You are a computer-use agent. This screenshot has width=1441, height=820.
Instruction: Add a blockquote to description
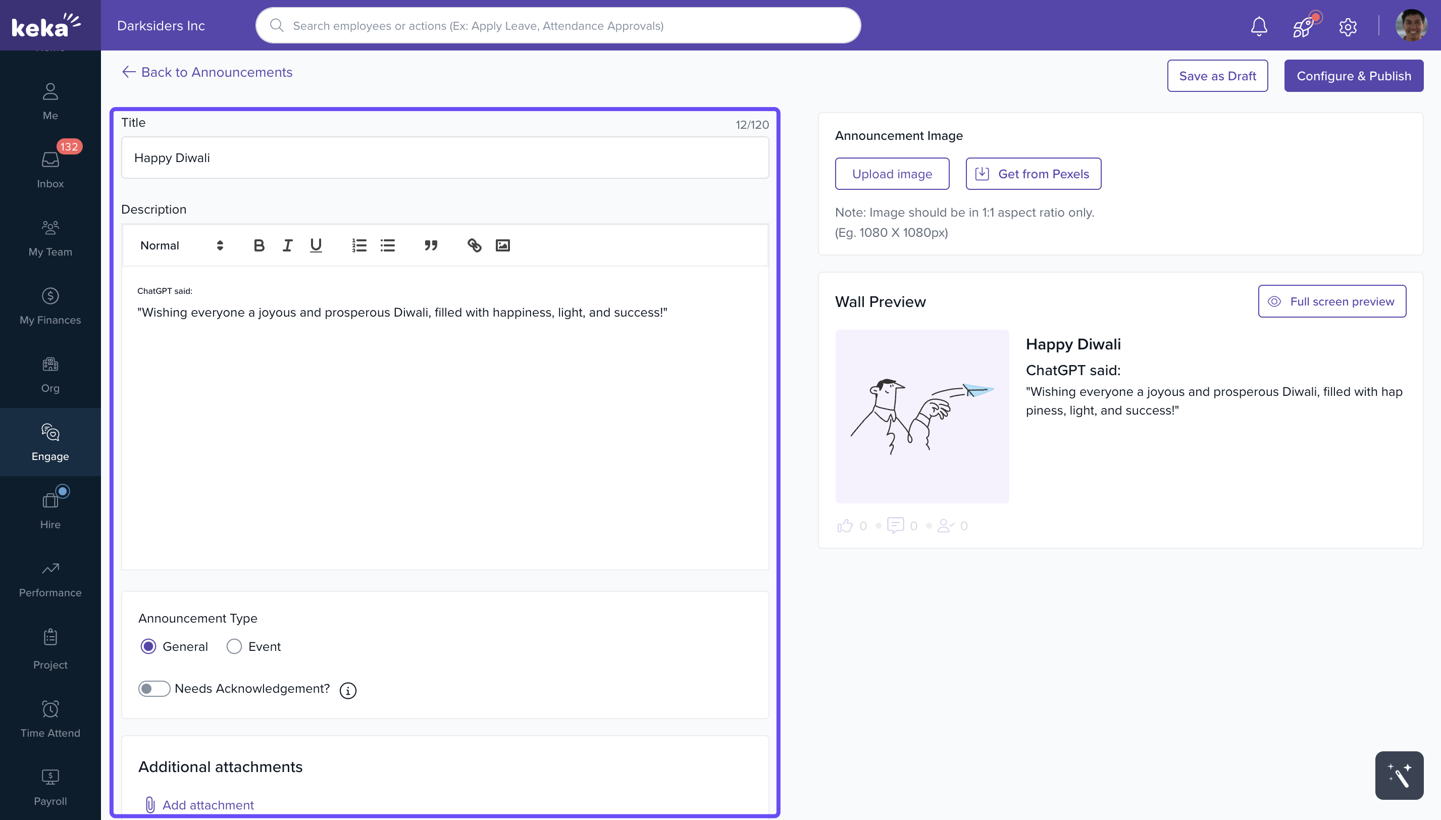coord(431,245)
